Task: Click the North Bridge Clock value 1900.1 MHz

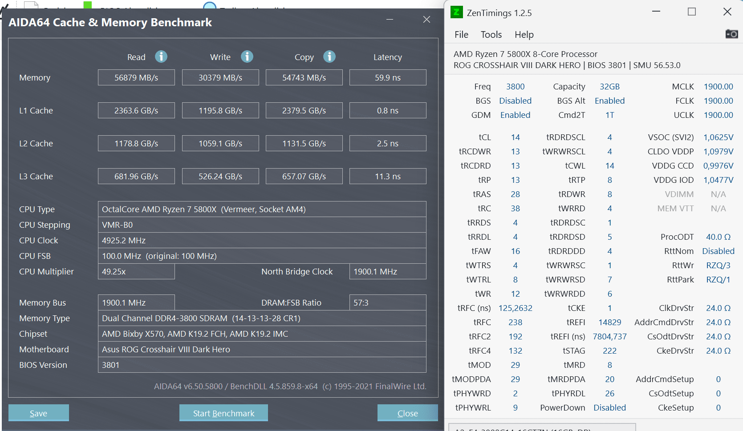Action: pos(388,271)
